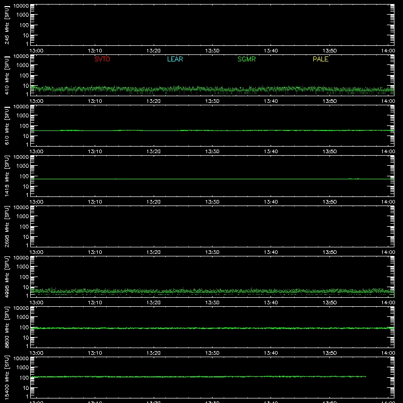Click the 13:20 tick label under 8800 MHz panel
The width and height of the screenshot is (403, 403).
click(x=154, y=353)
